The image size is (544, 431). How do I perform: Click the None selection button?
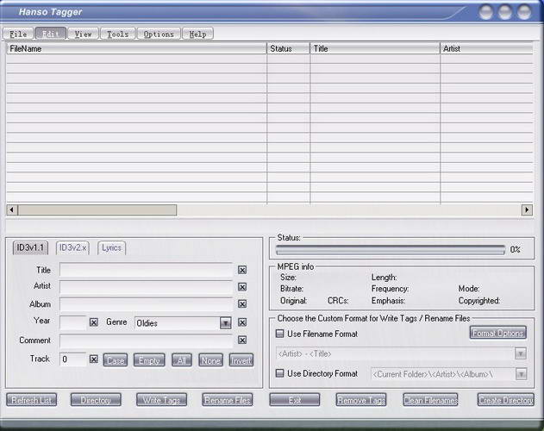(210, 360)
